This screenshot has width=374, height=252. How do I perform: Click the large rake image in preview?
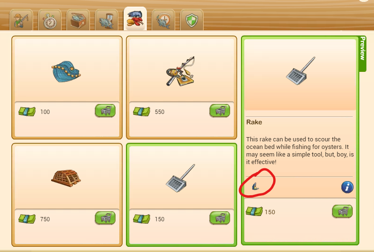(301, 71)
